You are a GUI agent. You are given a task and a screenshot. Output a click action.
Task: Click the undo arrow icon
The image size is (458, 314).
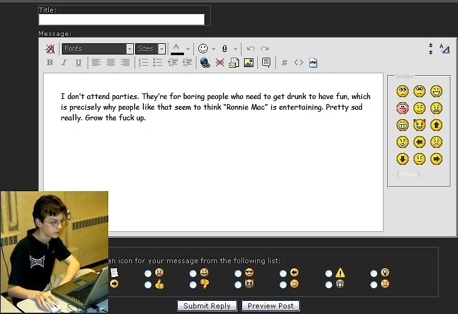tap(250, 48)
